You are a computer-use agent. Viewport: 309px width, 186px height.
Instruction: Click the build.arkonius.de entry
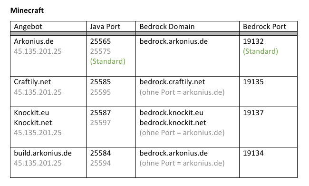43,153
